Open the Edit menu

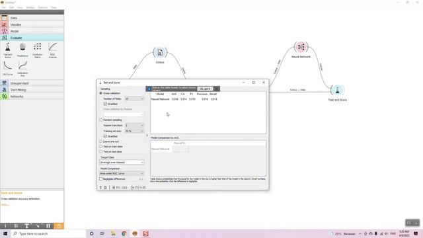[x=11, y=7]
